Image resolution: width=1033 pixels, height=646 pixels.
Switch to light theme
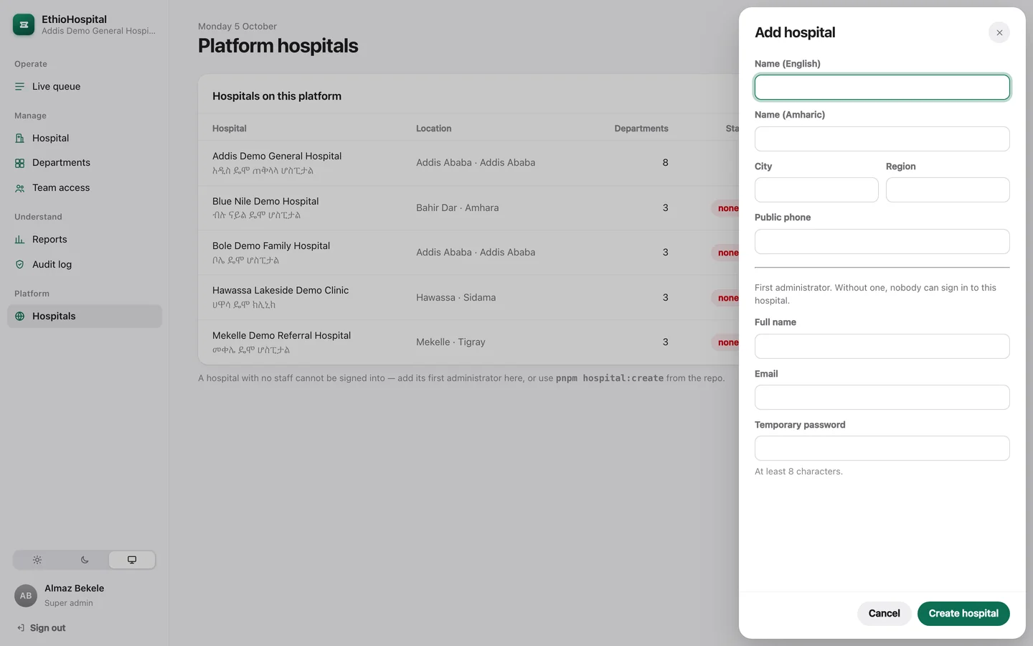tap(37, 560)
